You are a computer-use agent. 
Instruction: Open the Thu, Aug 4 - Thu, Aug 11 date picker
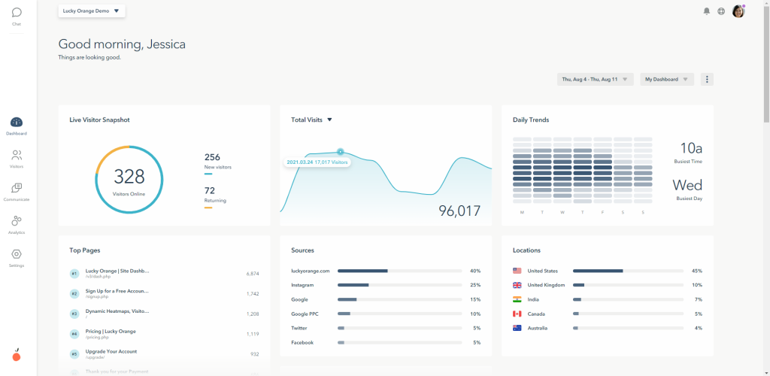(596, 79)
